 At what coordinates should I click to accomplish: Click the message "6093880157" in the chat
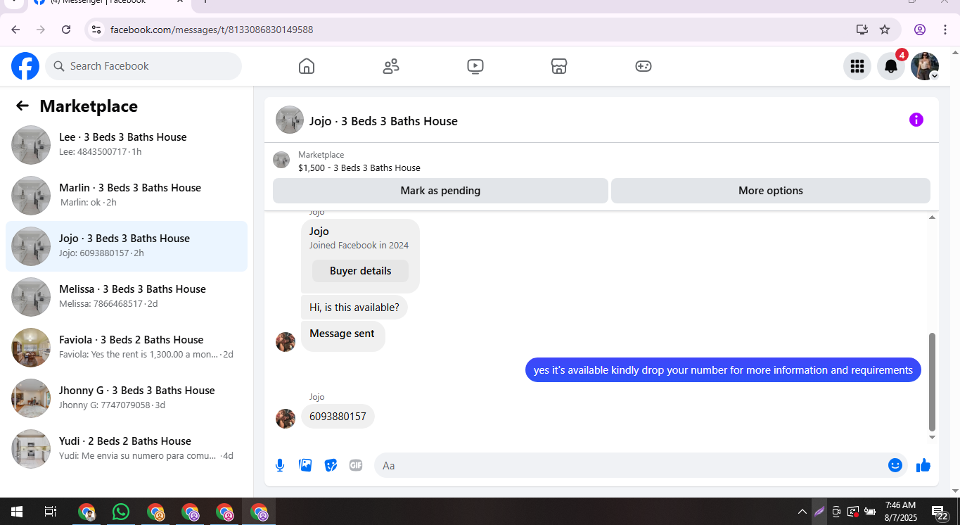coord(338,417)
